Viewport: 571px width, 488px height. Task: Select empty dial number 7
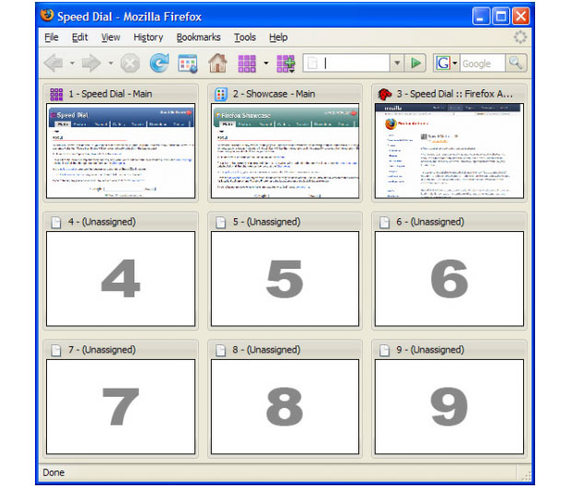[121, 406]
